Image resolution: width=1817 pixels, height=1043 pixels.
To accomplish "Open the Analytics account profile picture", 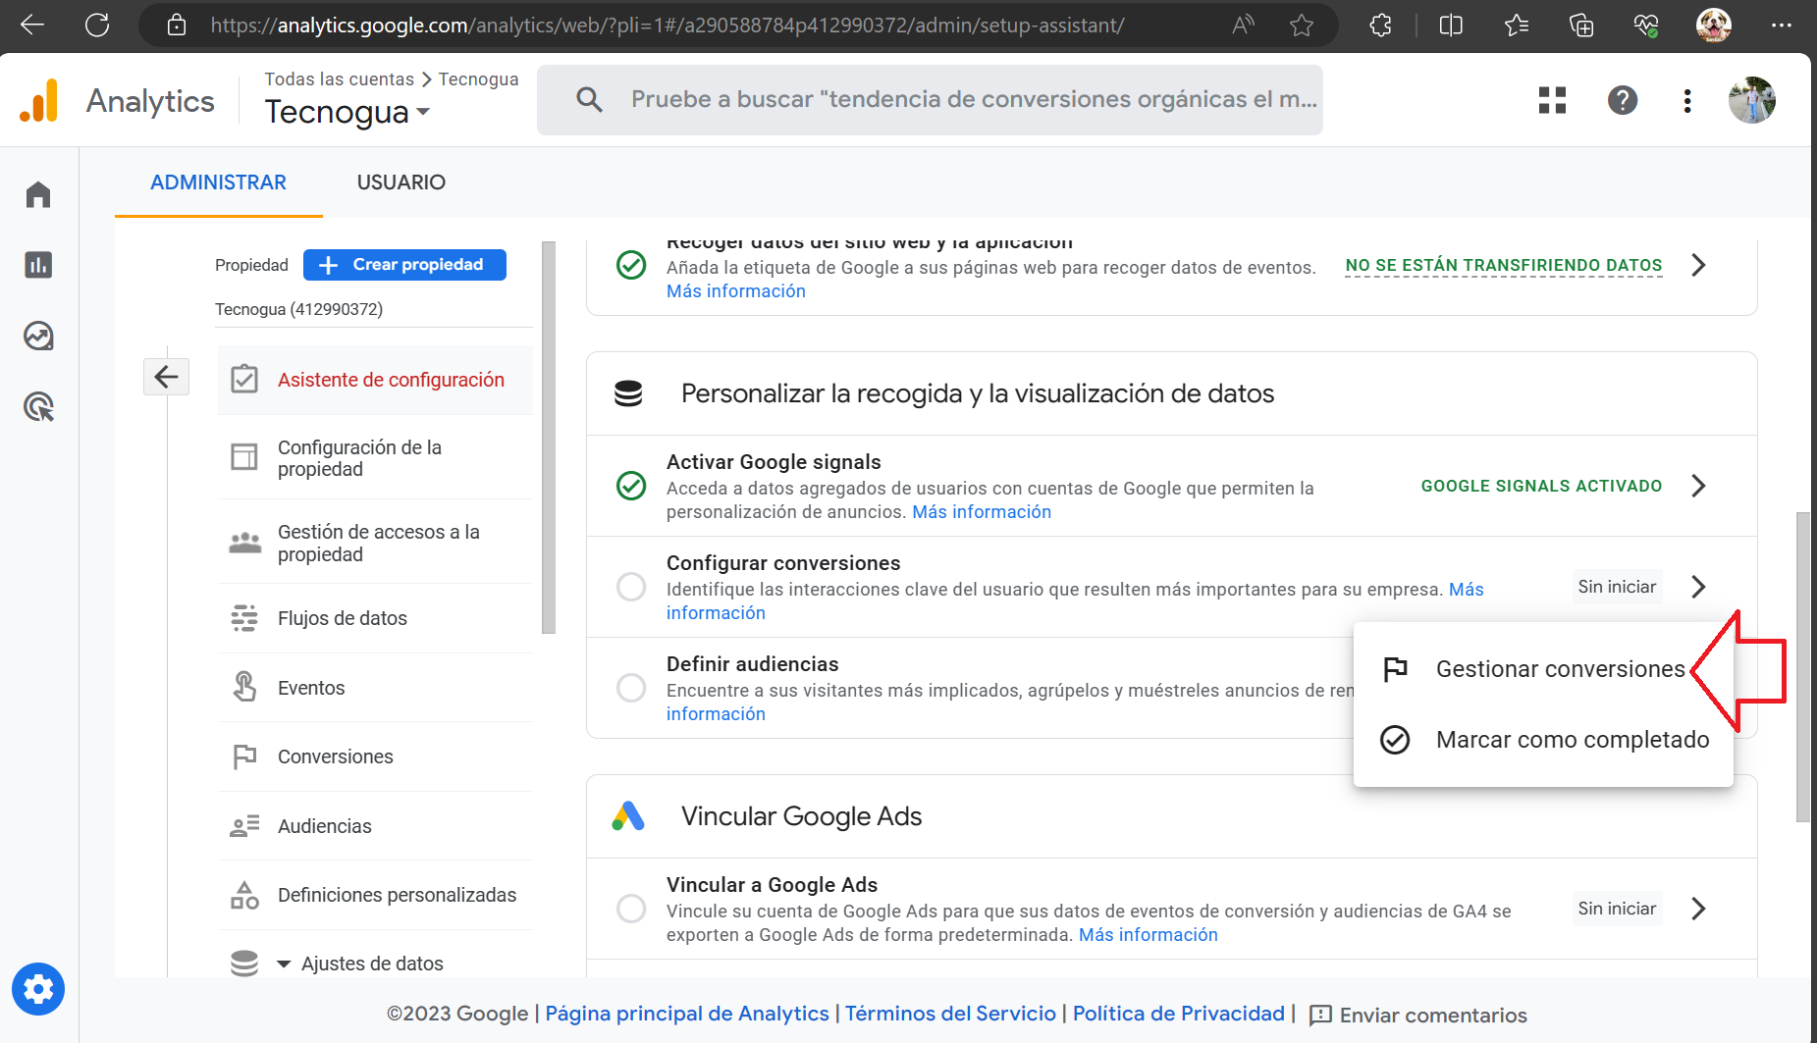I will (x=1752, y=100).
